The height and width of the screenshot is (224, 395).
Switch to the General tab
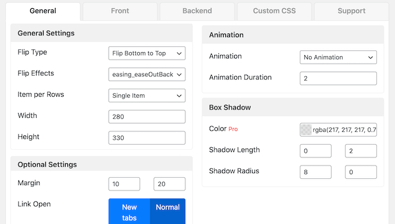[43, 11]
